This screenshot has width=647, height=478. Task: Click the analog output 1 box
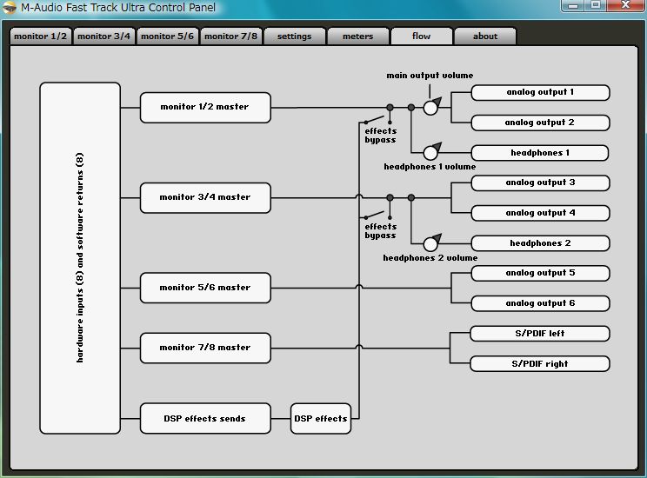[x=540, y=92]
